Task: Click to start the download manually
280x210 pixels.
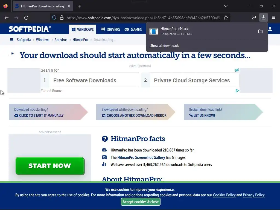Action: click(x=39, y=115)
